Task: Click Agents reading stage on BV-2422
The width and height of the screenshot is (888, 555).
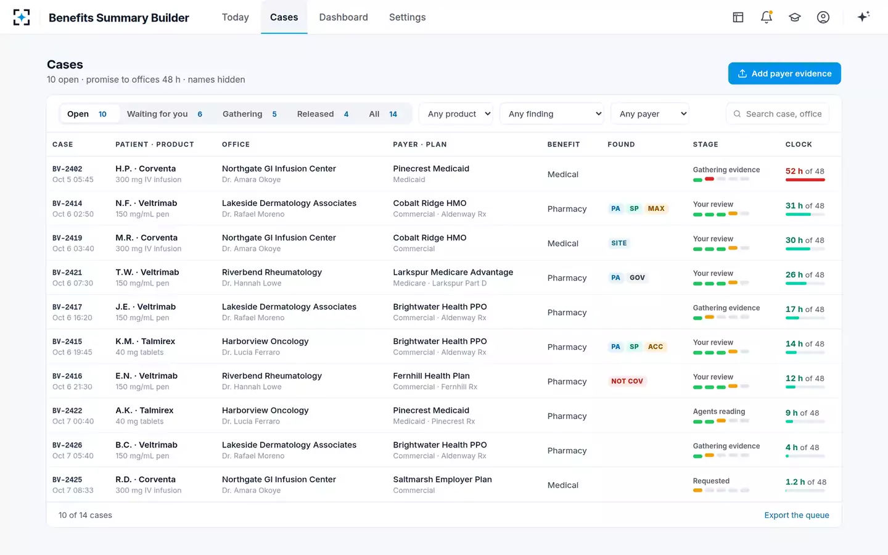Action: click(719, 411)
